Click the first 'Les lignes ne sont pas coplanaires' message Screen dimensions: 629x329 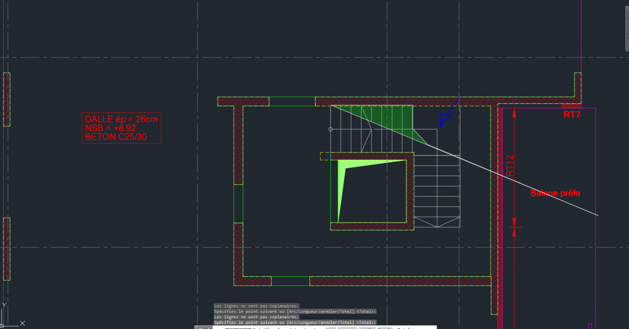[x=257, y=306]
